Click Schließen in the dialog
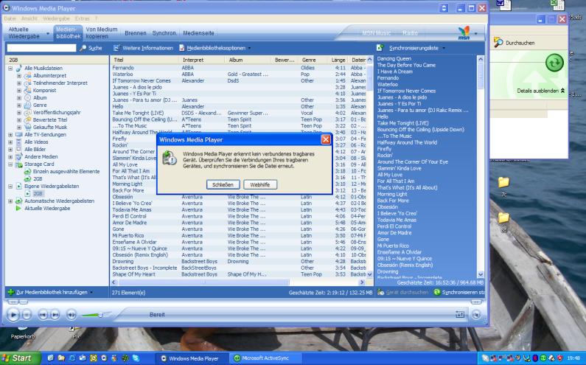This screenshot has width=586, height=365. [223, 185]
